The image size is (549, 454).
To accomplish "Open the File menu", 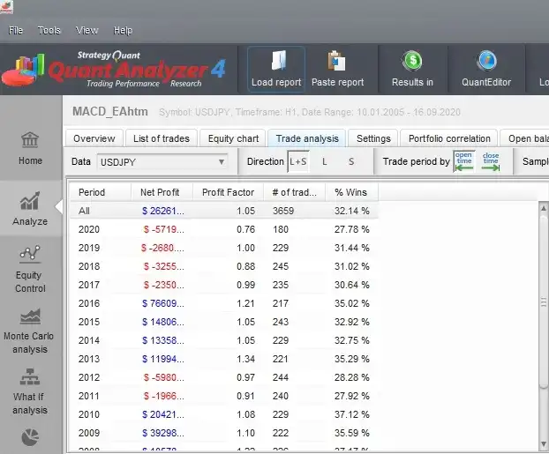I will tap(16, 30).
